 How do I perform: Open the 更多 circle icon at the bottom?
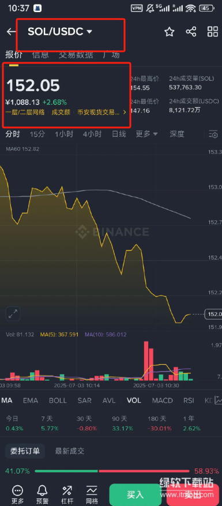[17, 491]
